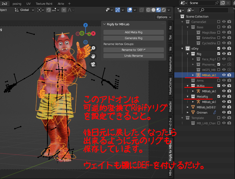This screenshot has height=179, width=235.
Task: Click the Generate Rig button
Action: [x=134, y=38]
